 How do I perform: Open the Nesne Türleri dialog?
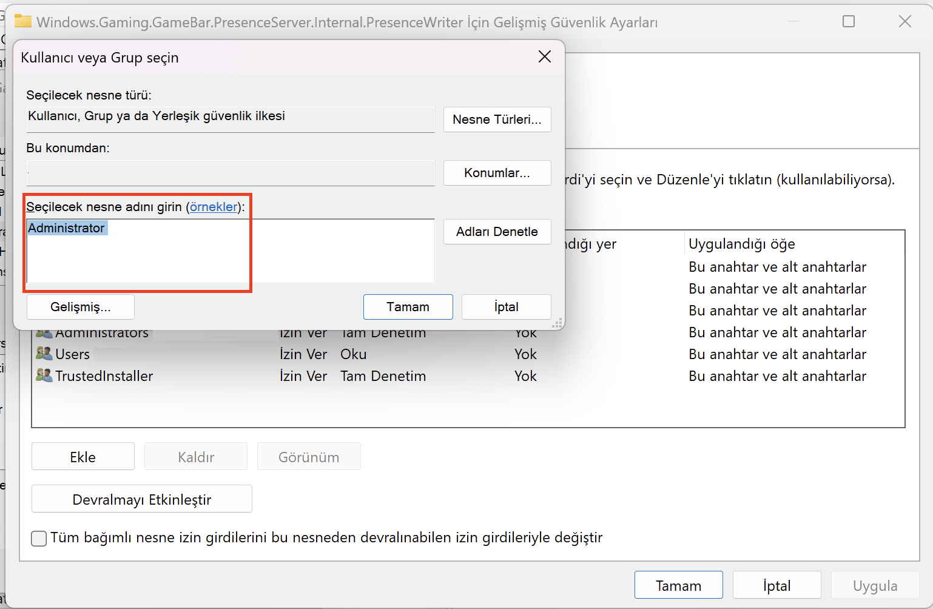pyautogui.click(x=497, y=119)
